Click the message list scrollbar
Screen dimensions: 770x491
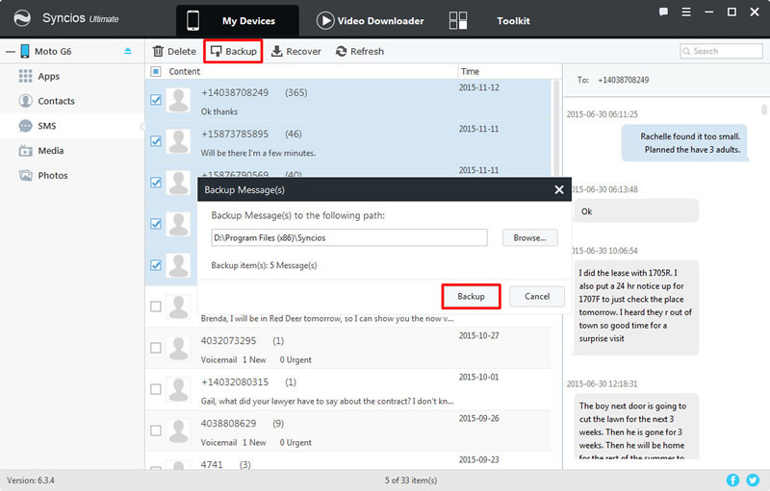point(556,128)
